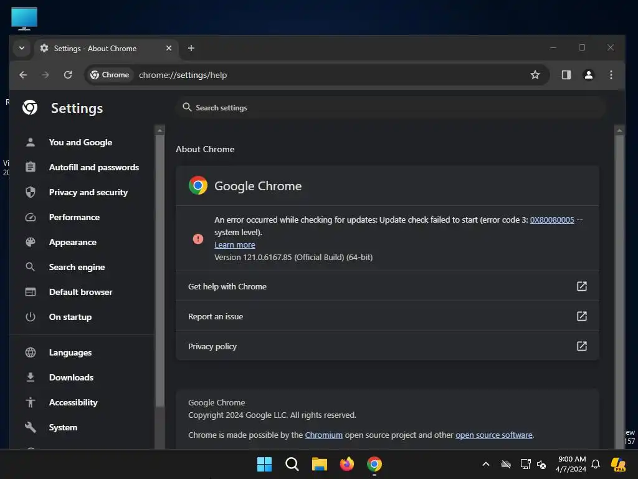The height and width of the screenshot is (479, 638).
Task: Click the Privacy shield icon
Action: 31,192
